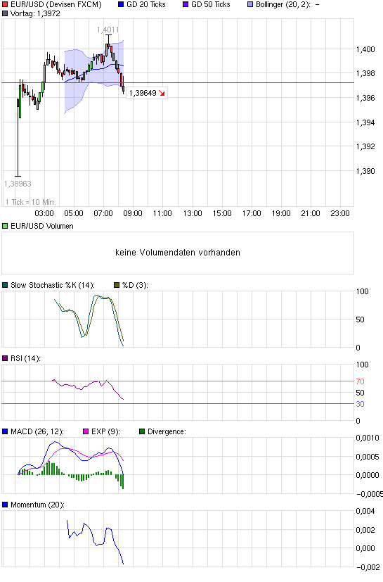The height and width of the screenshot is (582, 383).
Task: Click the 23:00 time axis label
Action: pyautogui.click(x=340, y=213)
